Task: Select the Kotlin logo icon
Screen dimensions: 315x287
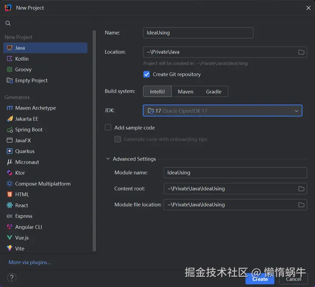Action: click(10, 59)
